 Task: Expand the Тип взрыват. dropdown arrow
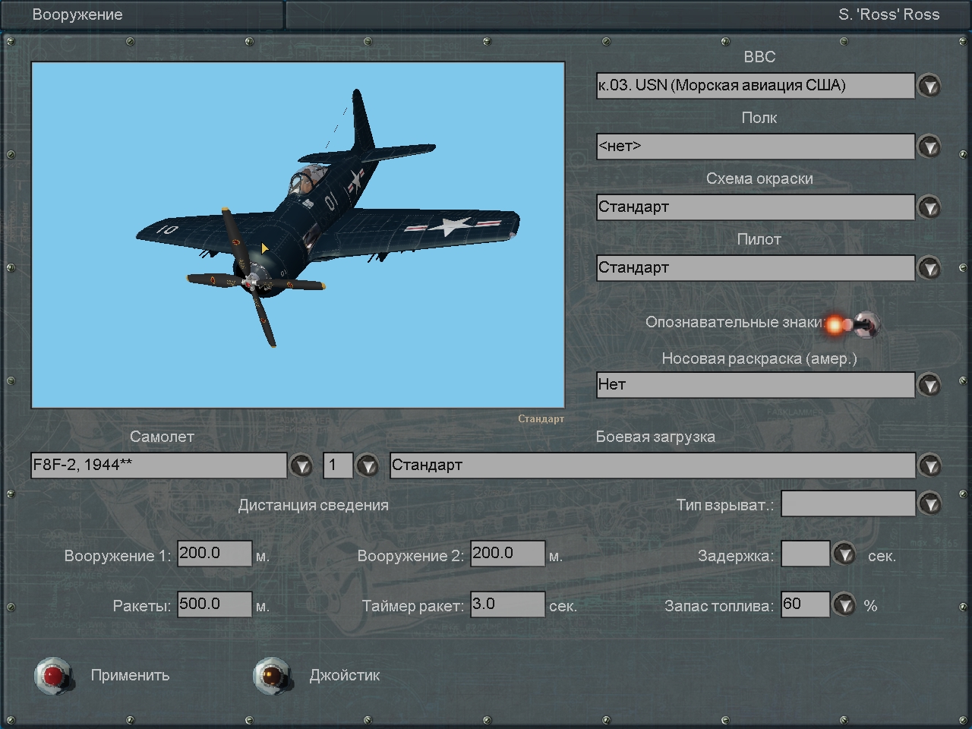tap(929, 503)
